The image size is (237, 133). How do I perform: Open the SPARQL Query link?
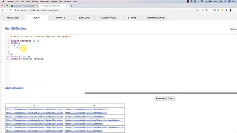coord(19,28)
